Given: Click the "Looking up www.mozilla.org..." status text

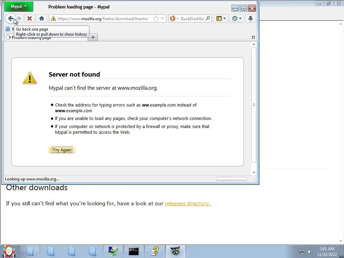Looking at the screenshot, I should pyautogui.click(x=32, y=179).
